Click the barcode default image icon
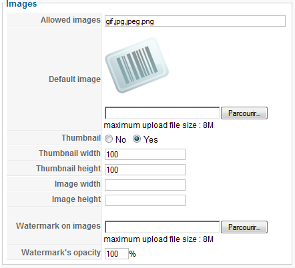 pyautogui.click(x=137, y=65)
